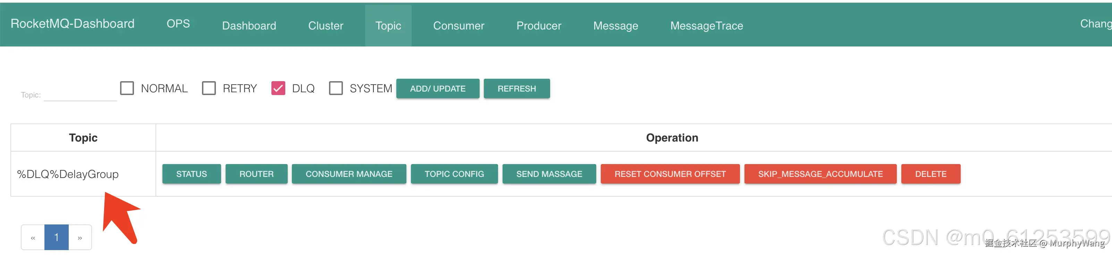Open ROUTER info for the topic

point(256,174)
